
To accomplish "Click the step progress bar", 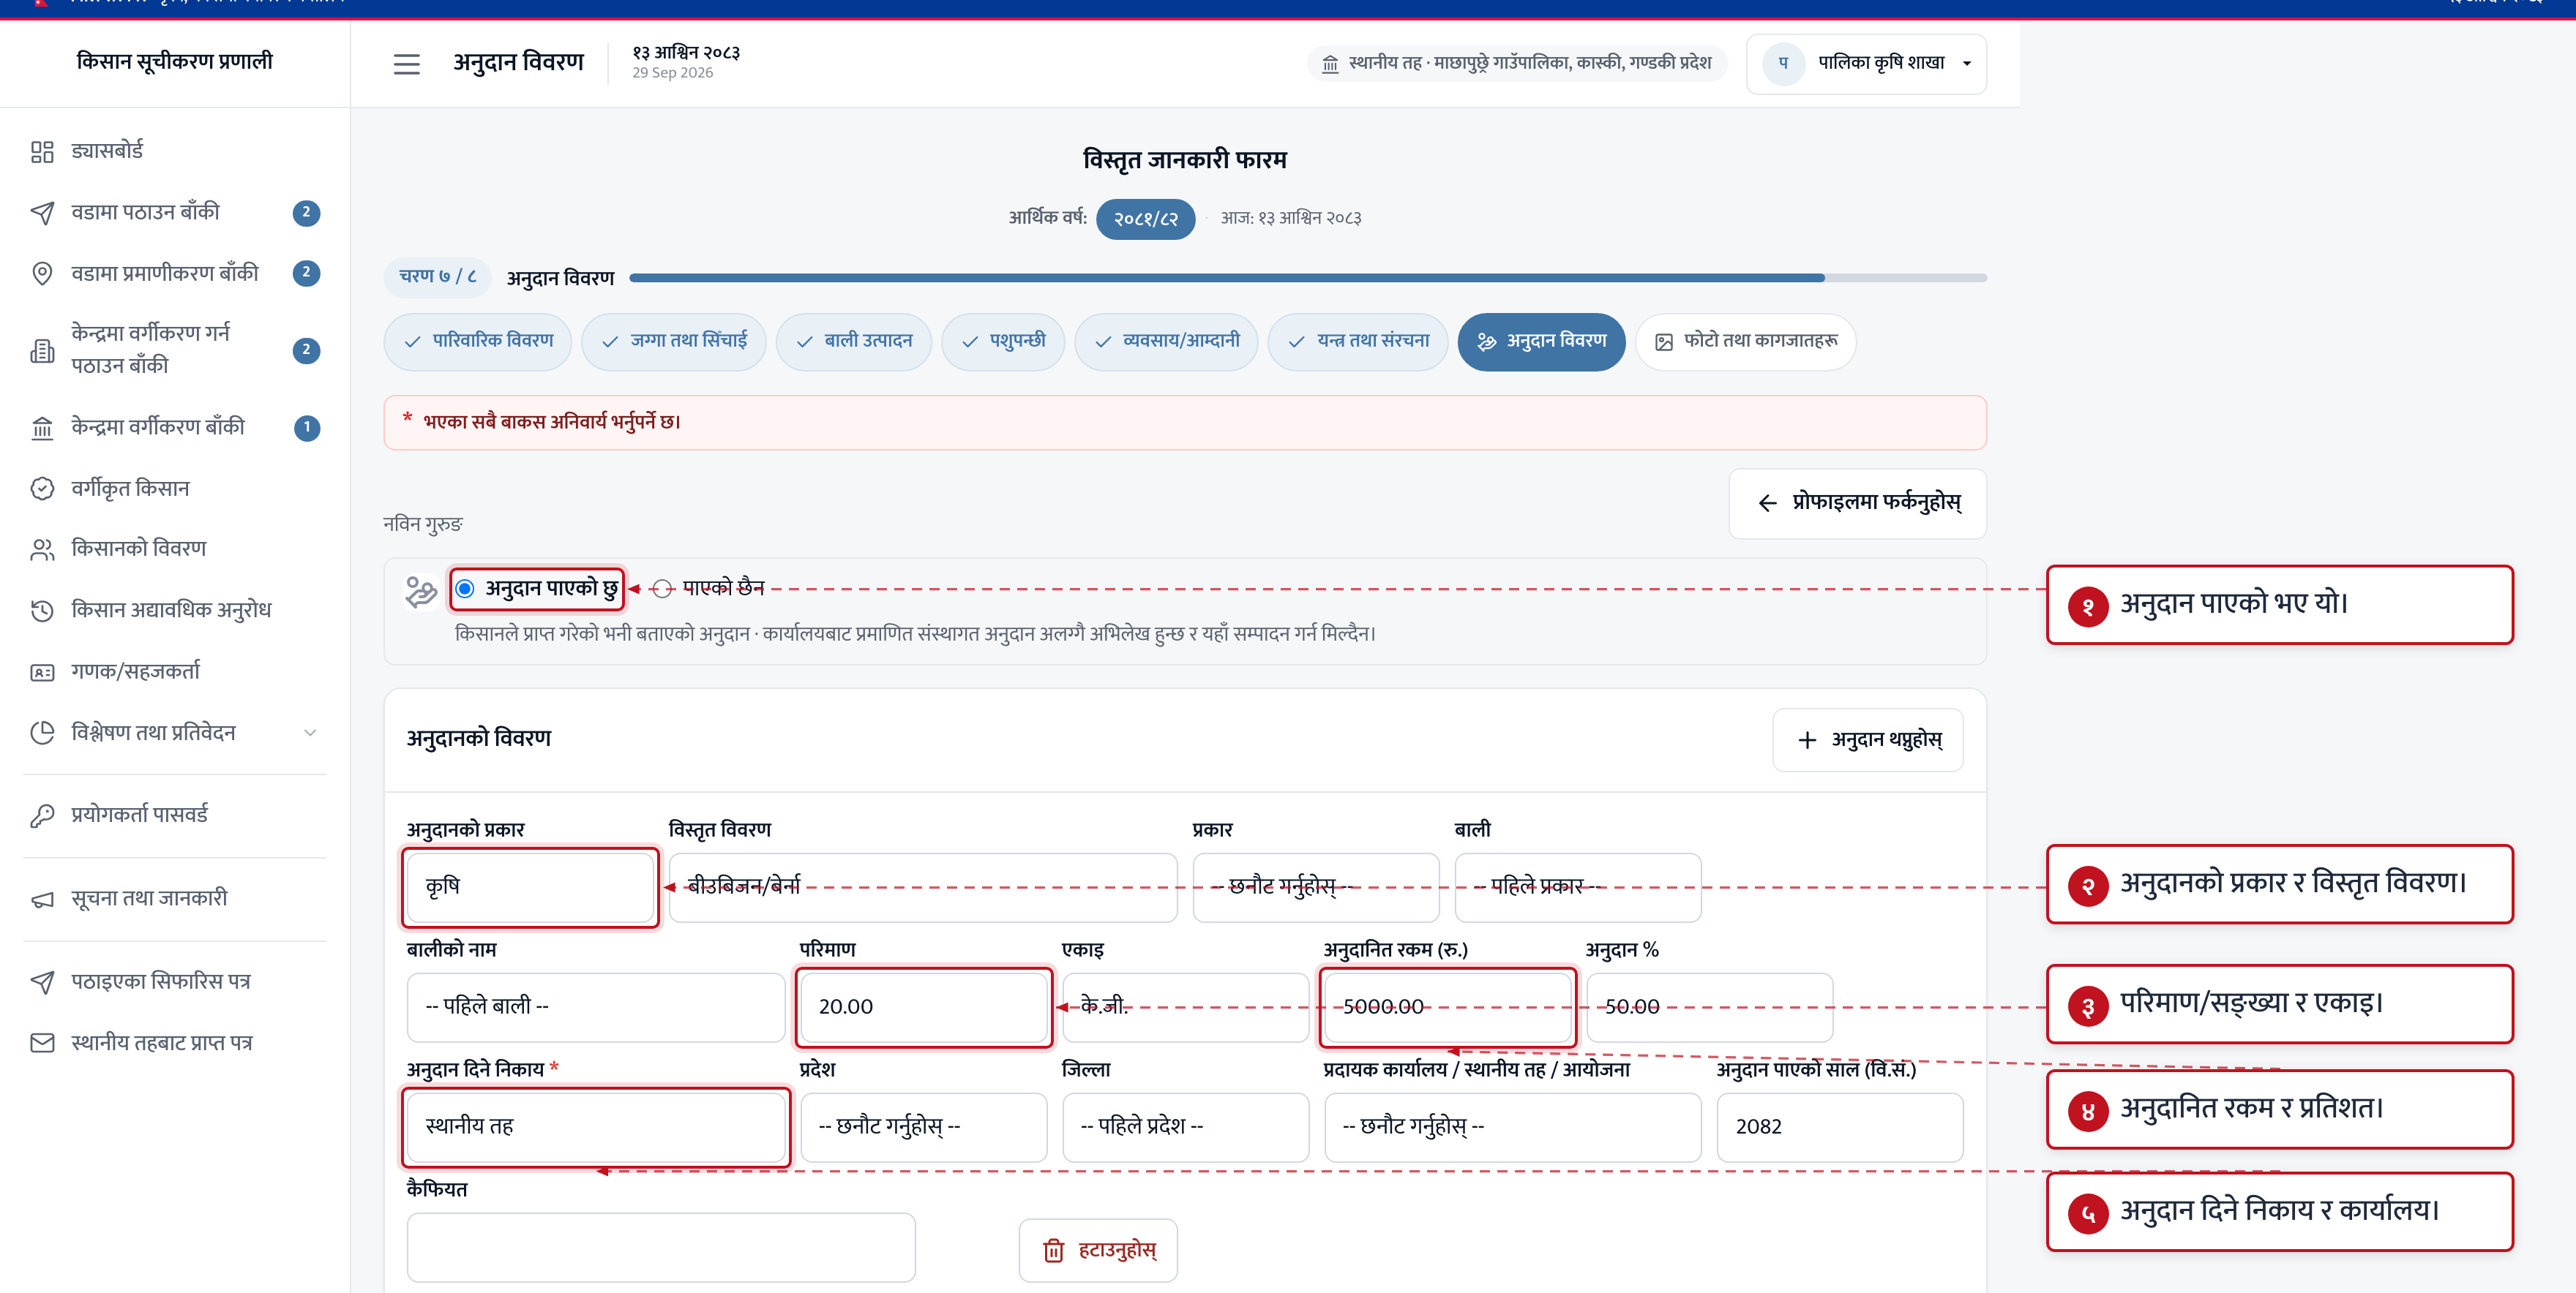I will (1307, 278).
